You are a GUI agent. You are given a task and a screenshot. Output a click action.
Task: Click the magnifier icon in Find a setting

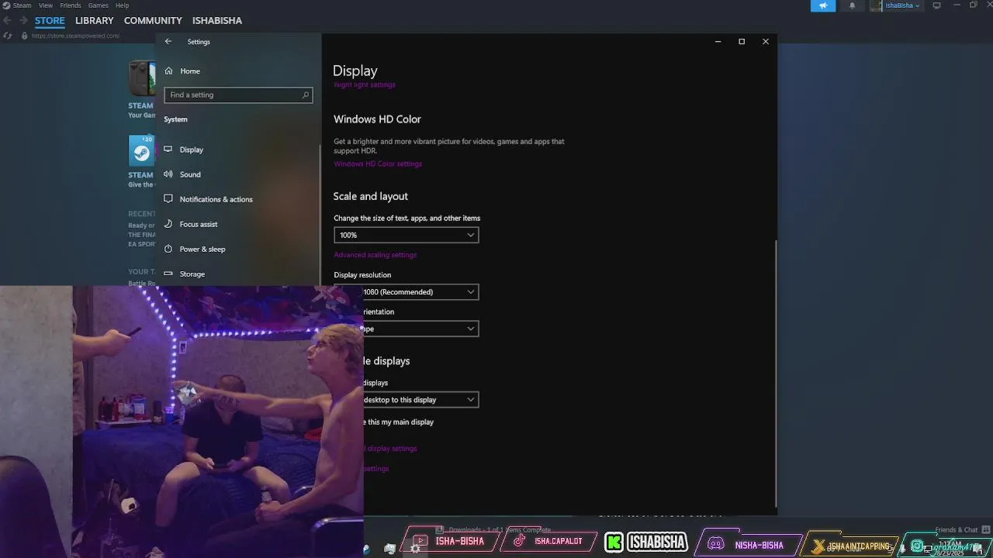pyautogui.click(x=306, y=95)
